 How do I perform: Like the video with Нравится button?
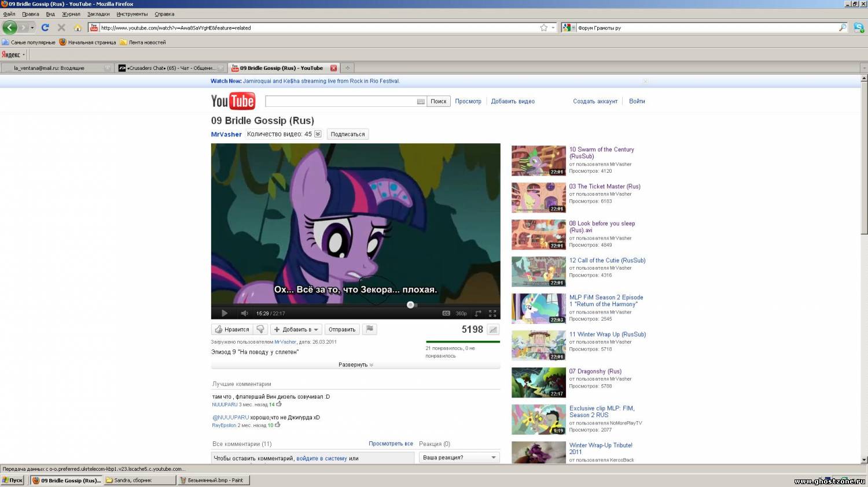click(232, 329)
